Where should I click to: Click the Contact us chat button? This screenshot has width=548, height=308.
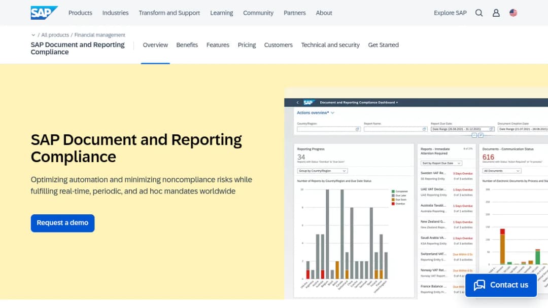click(x=501, y=285)
